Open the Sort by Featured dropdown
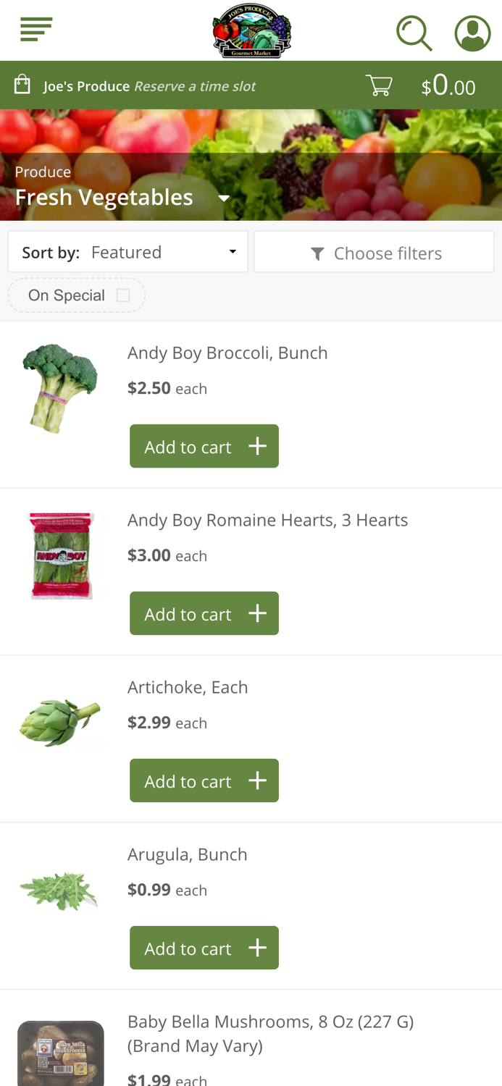Viewport: 502px width, 1086px height. [128, 251]
